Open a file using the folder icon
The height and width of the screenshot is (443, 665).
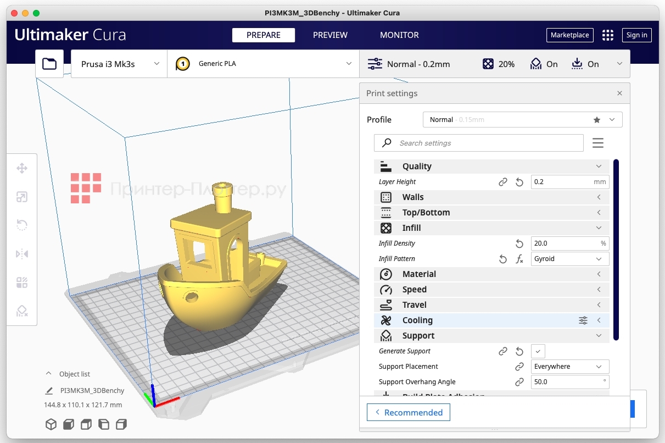49,63
